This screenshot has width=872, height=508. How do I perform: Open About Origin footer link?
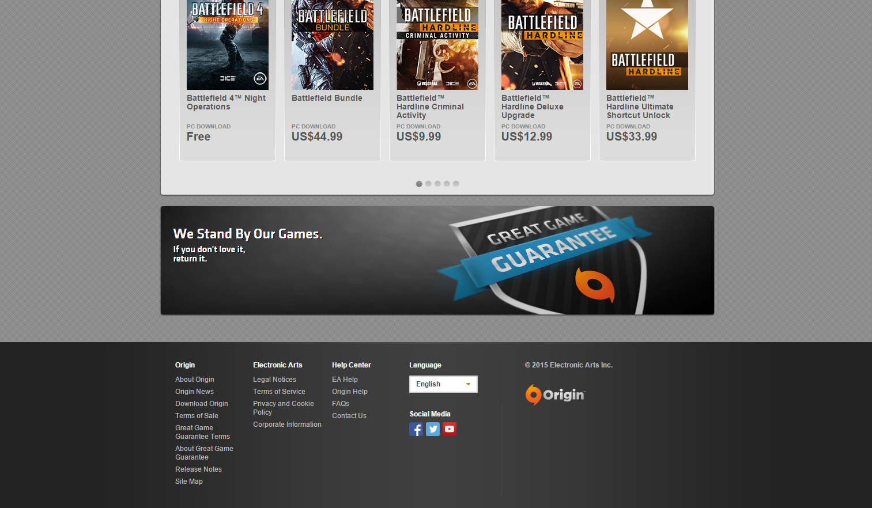(195, 380)
